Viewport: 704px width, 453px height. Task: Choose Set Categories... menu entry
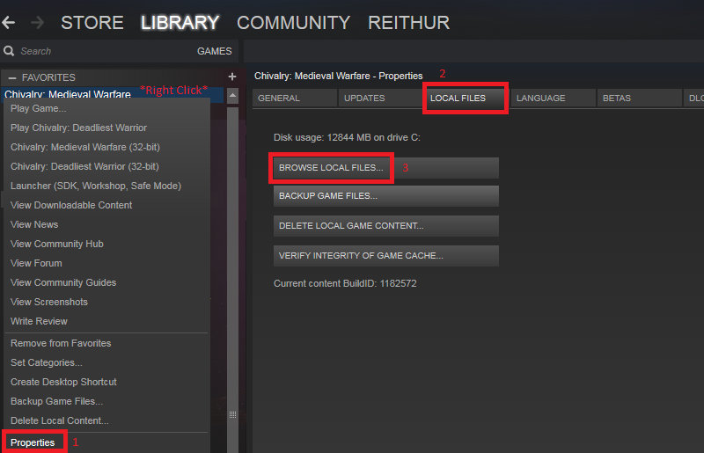[106, 362]
